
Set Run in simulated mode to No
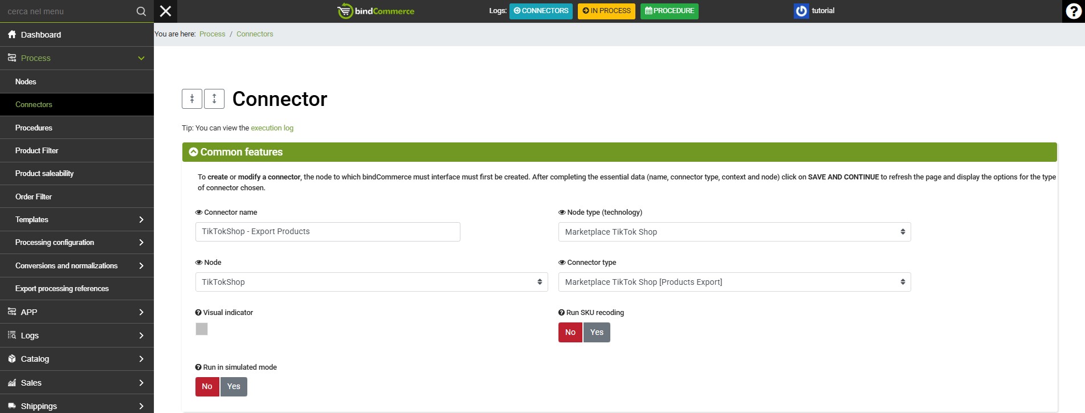point(207,387)
